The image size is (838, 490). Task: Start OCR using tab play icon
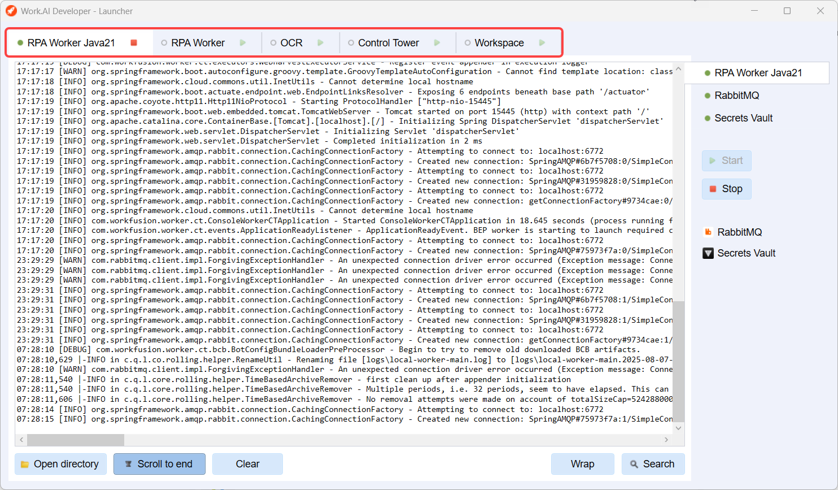(x=320, y=43)
